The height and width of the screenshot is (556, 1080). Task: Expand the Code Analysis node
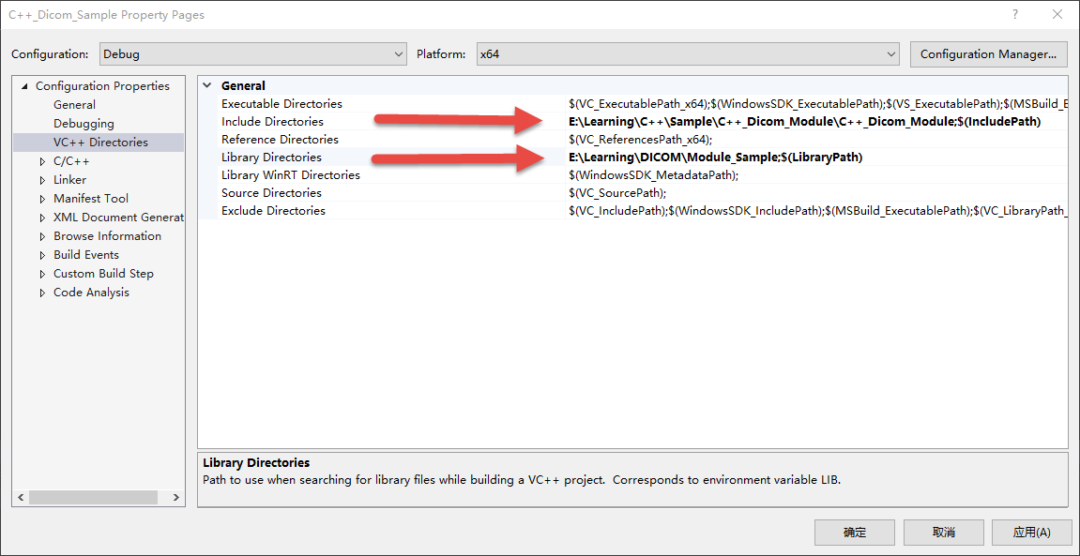click(41, 292)
